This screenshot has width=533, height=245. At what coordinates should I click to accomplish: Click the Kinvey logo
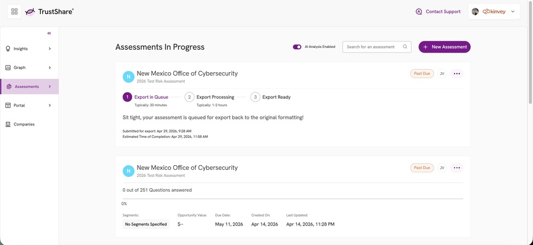click(494, 11)
